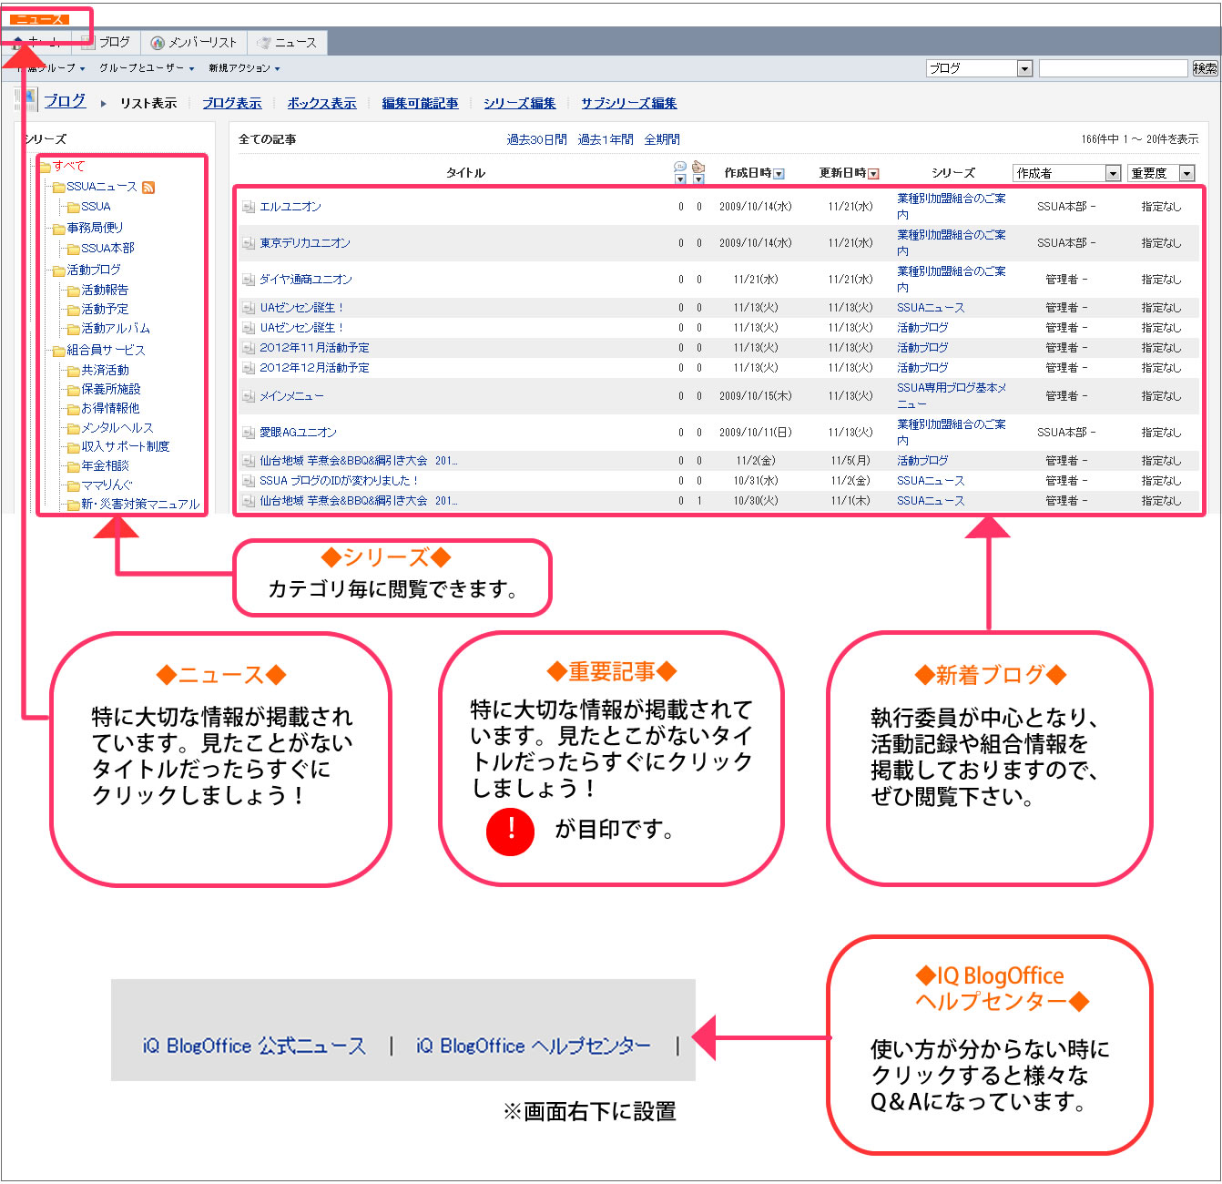
Task: Click the search text field
Action: (x=1114, y=68)
